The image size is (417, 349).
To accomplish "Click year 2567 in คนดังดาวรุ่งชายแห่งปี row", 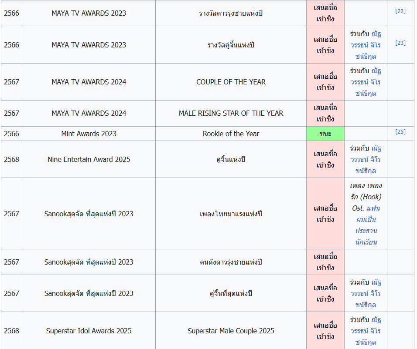I will click(11, 262).
